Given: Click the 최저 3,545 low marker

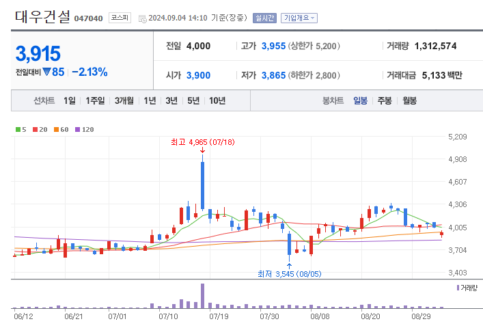Looking at the screenshot, I should [x=289, y=273].
